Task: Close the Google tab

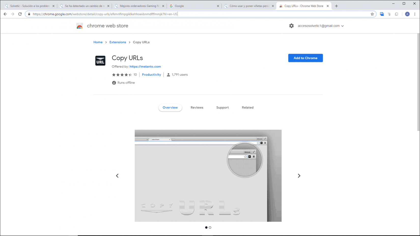Action: [218, 6]
